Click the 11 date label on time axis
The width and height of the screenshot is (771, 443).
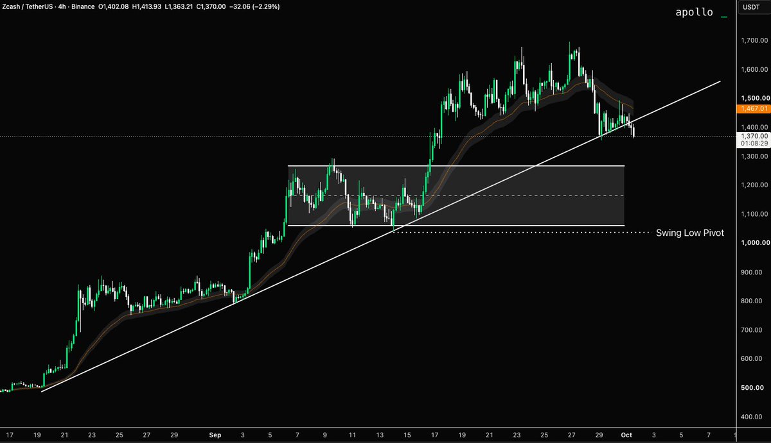(x=353, y=435)
